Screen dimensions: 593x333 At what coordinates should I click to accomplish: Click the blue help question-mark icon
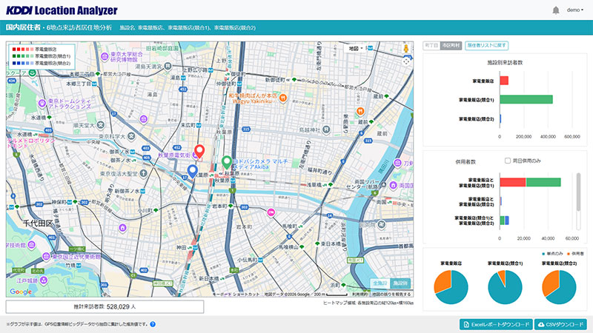[153, 324]
